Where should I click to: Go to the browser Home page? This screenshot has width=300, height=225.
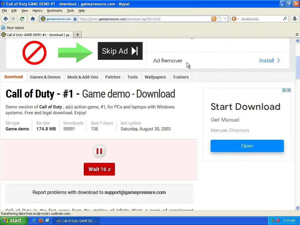tap(33, 19)
